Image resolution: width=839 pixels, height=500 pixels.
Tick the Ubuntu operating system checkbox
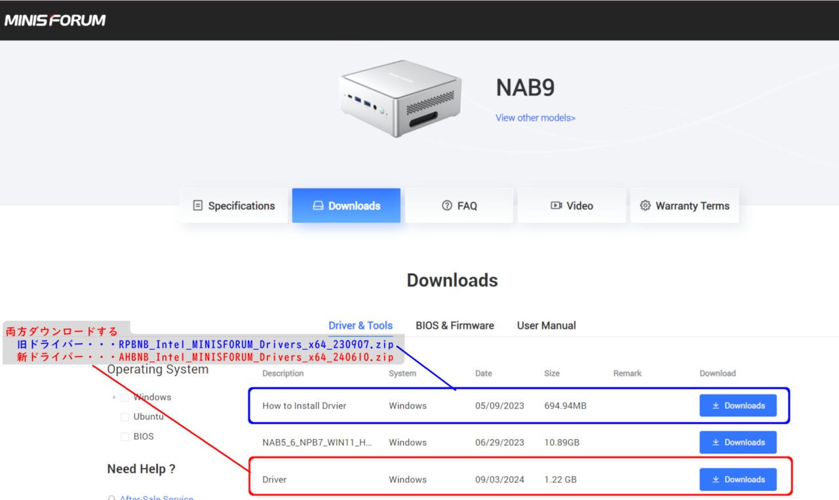point(125,417)
